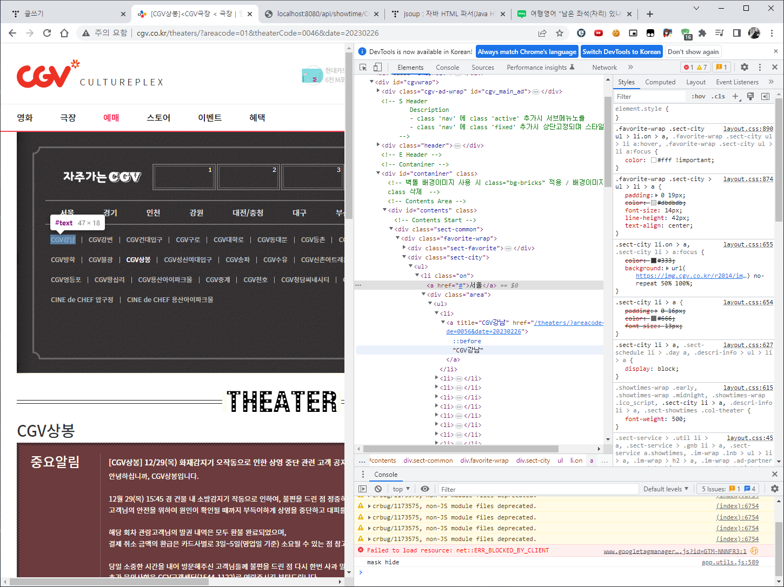Share this page from the address bar
This screenshot has height=587, width=784.
tap(542, 33)
